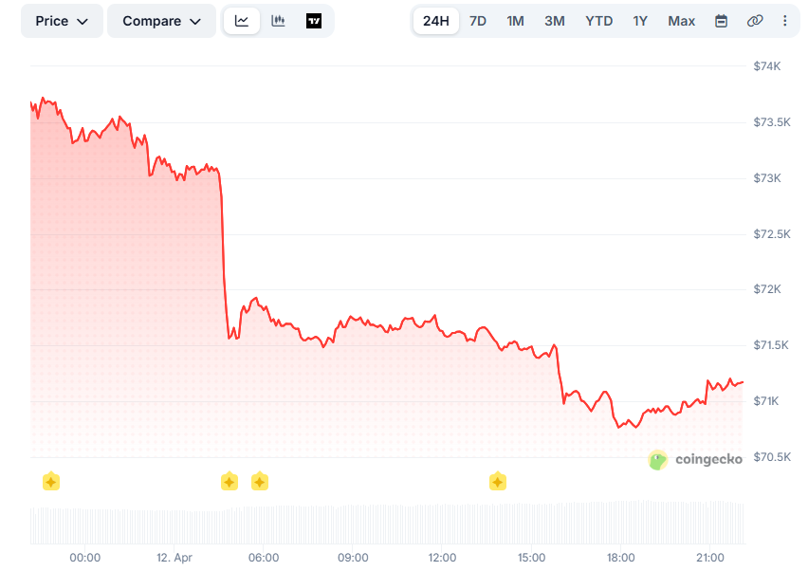
Task: Select the 1Y time range
Action: pos(640,21)
